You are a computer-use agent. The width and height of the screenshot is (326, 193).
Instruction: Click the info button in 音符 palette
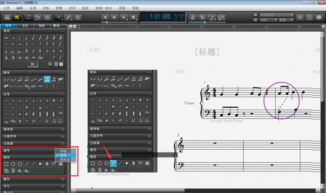[61, 64]
